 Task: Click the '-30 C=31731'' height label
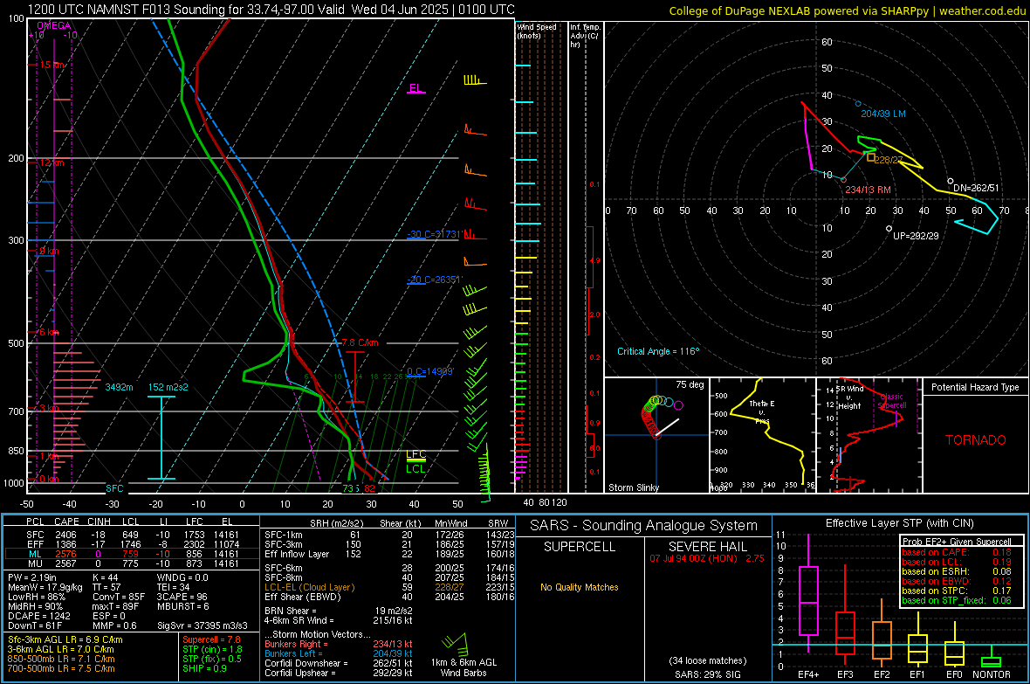click(434, 234)
